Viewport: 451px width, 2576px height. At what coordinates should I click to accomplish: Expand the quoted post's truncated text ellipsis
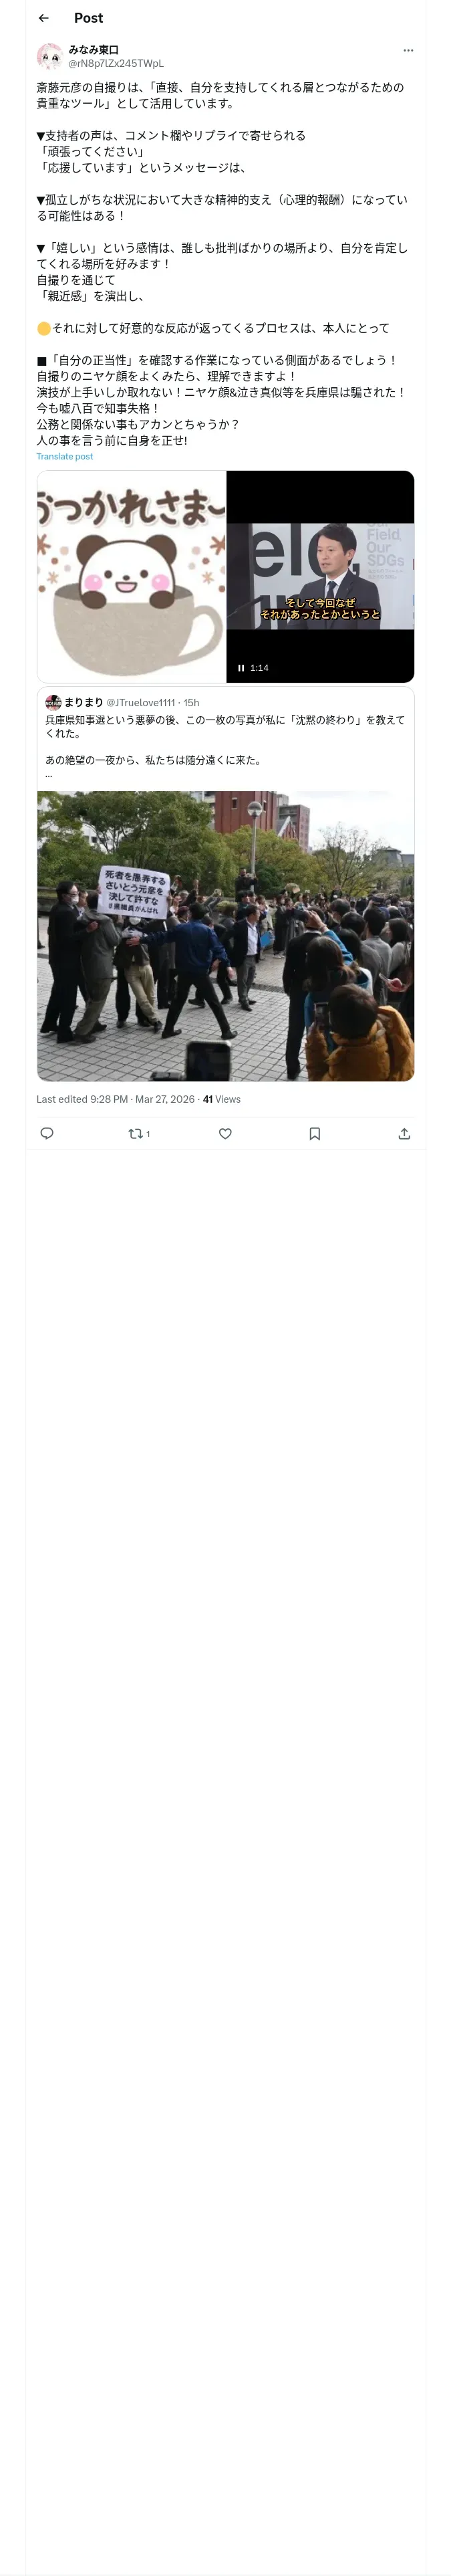[x=49, y=774]
